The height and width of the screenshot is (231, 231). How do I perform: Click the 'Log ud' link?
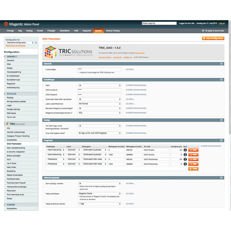pyautogui.click(x=222, y=23)
